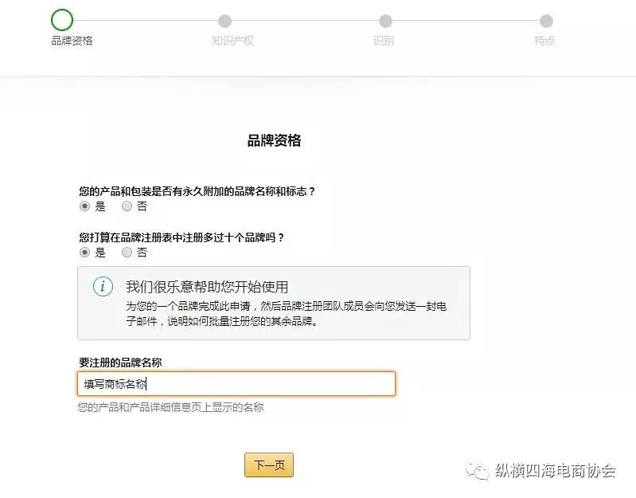Click the 识别 step label
The image size is (636, 498).
pos(384,41)
